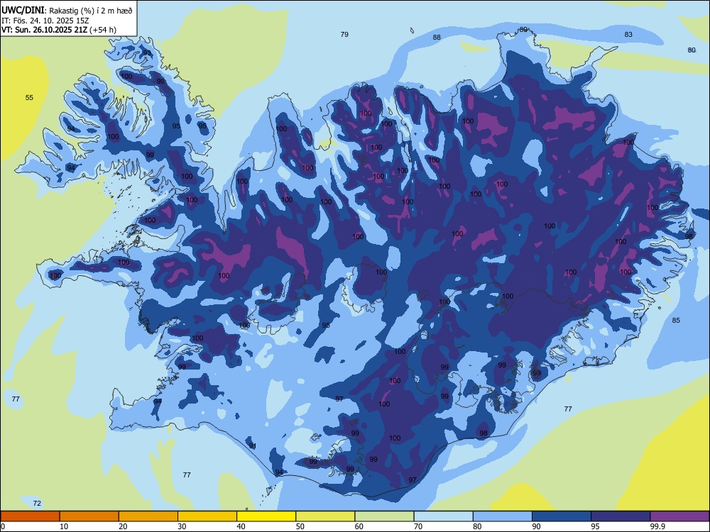This screenshot has width=710, height=532.
Task: Click the '99.9' legend scale label
Action: pos(657,526)
